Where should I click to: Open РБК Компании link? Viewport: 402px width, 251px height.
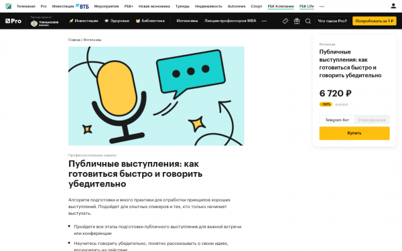click(x=281, y=6)
